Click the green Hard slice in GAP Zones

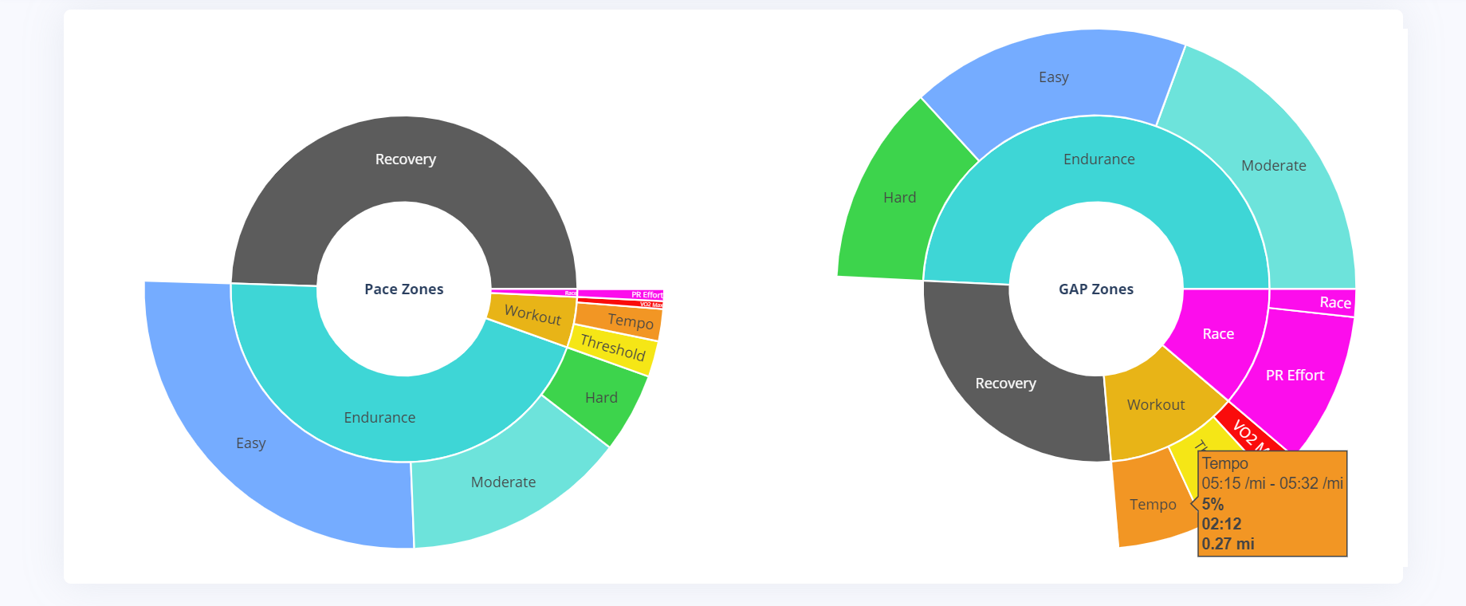(899, 198)
